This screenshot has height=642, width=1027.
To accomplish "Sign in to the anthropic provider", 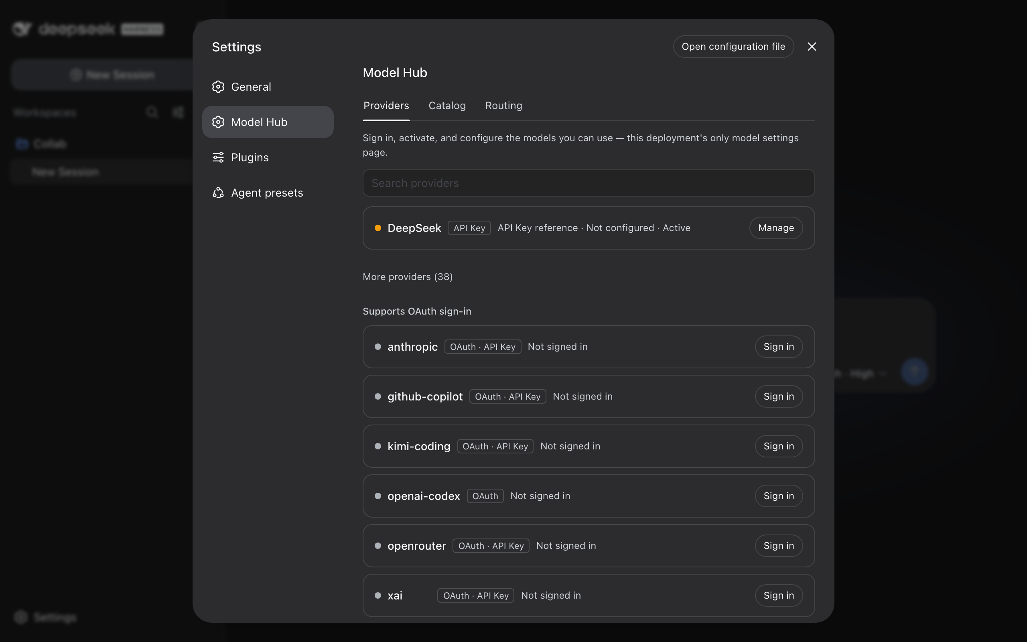I will point(779,346).
